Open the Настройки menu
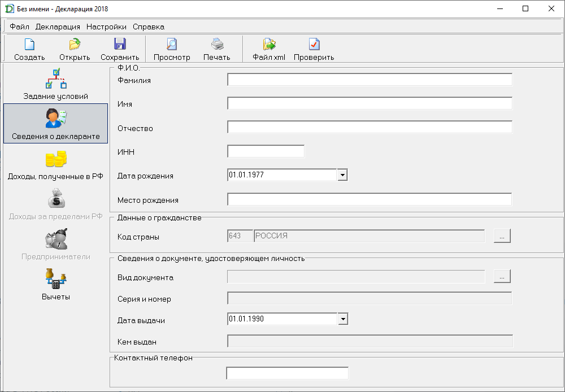 (x=106, y=27)
